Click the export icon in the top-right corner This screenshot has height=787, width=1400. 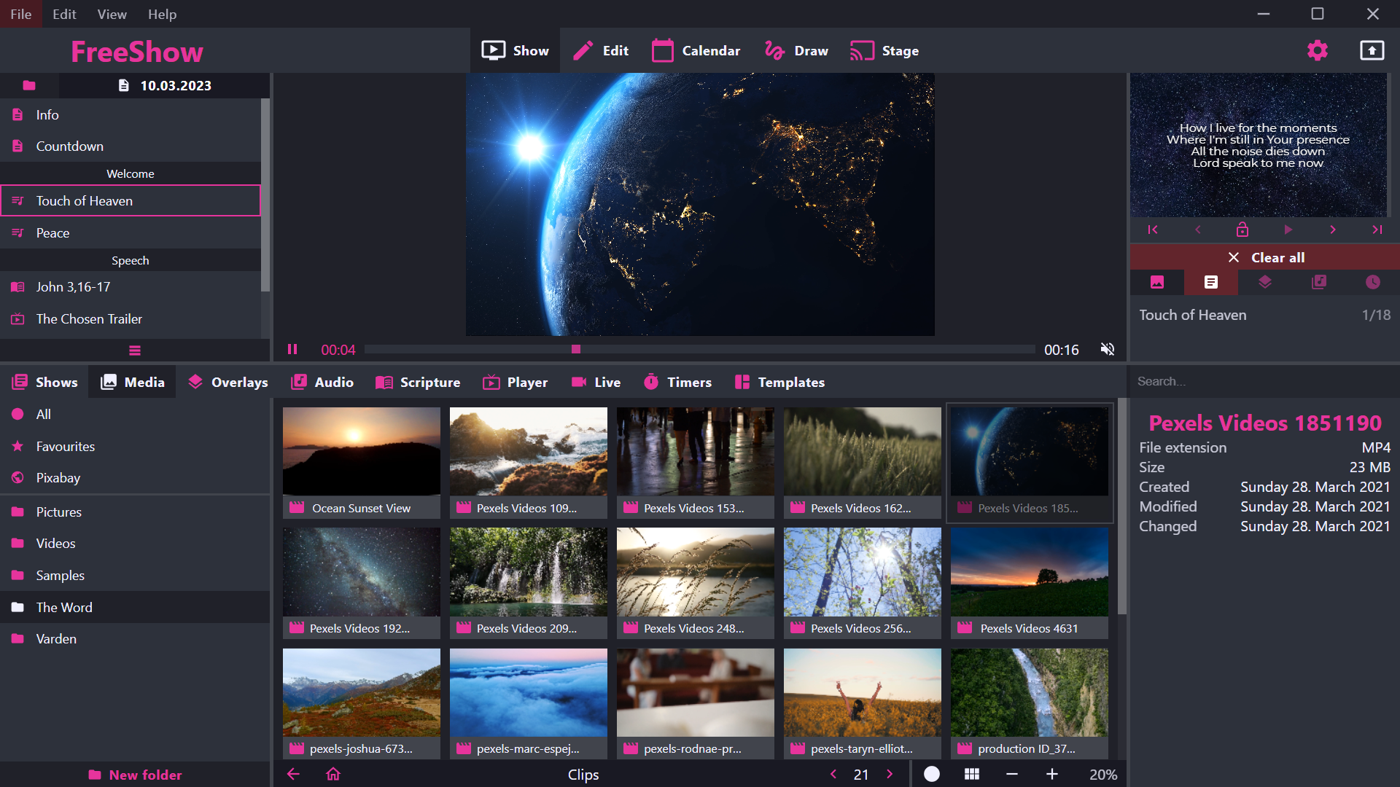pyautogui.click(x=1371, y=50)
